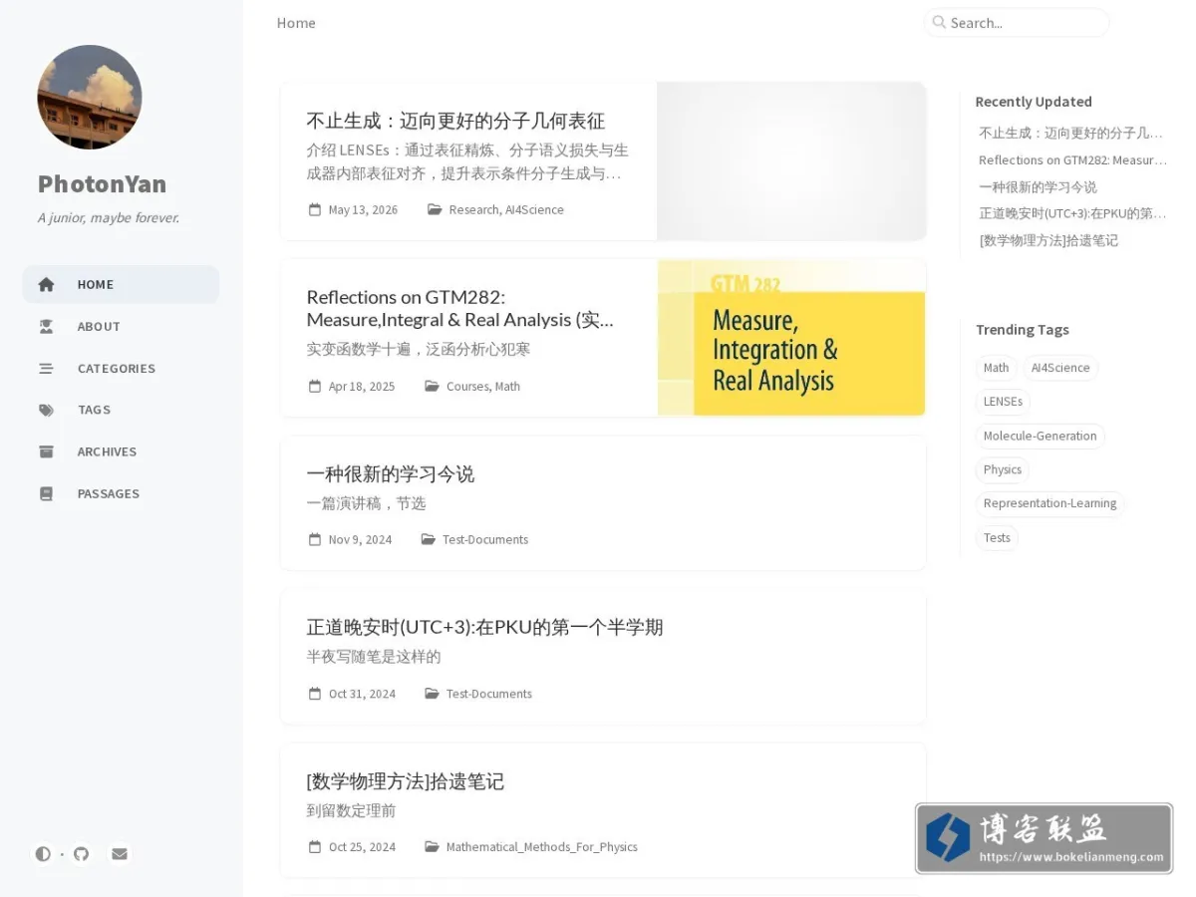Click the Representation-Learning tag
1196x897 pixels.
[x=1049, y=503]
